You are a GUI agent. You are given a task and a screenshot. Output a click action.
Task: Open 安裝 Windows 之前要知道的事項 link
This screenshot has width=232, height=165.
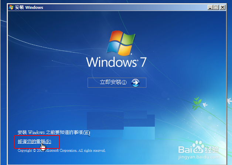coord(54,132)
